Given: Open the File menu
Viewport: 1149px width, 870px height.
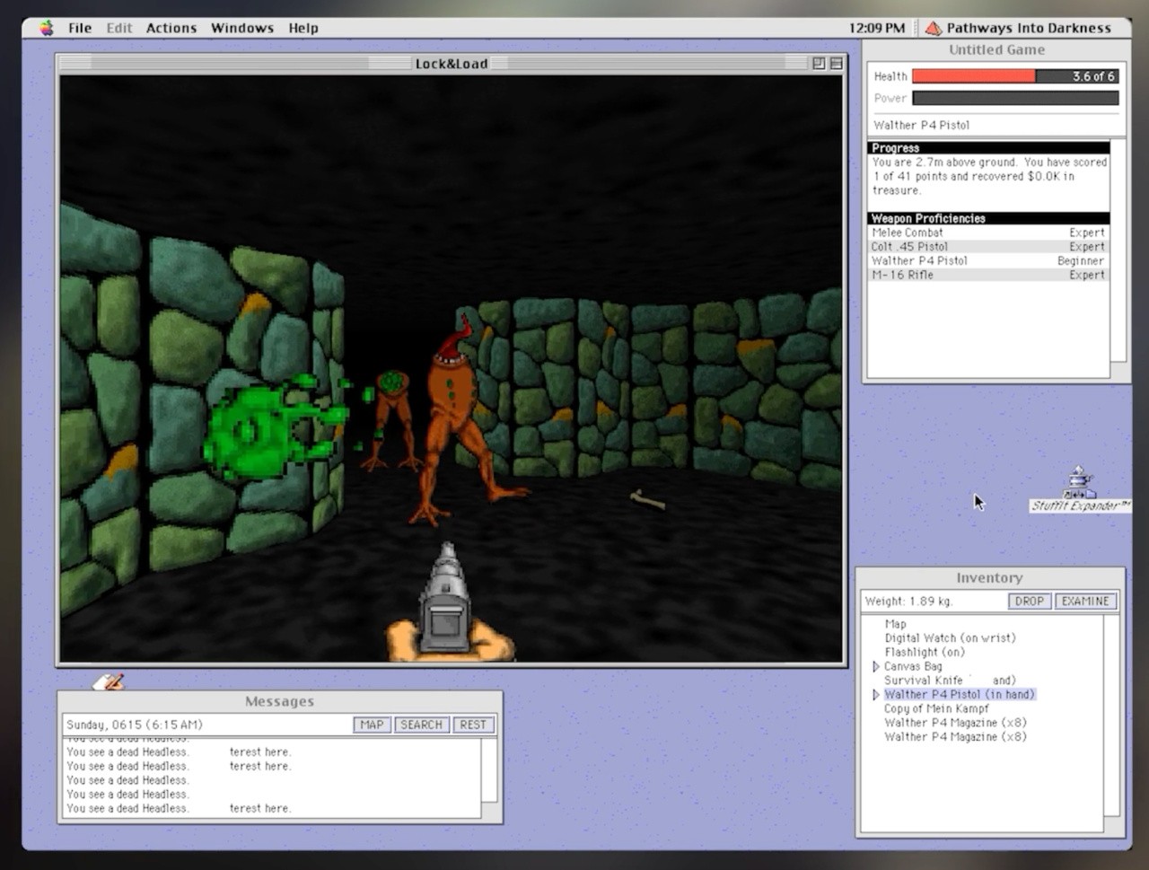Looking at the screenshot, I should [80, 28].
